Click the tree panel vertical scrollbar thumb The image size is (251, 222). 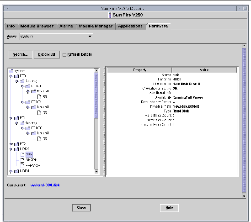pos(96,95)
